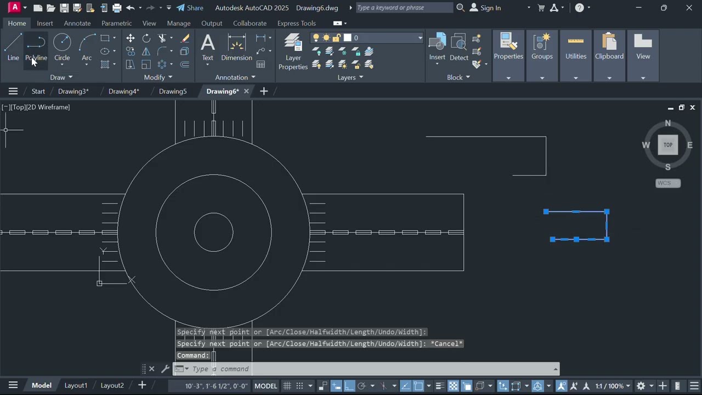702x395 pixels.
Task: Switch to the Drawing3* file tab
Action: pos(73,91)
